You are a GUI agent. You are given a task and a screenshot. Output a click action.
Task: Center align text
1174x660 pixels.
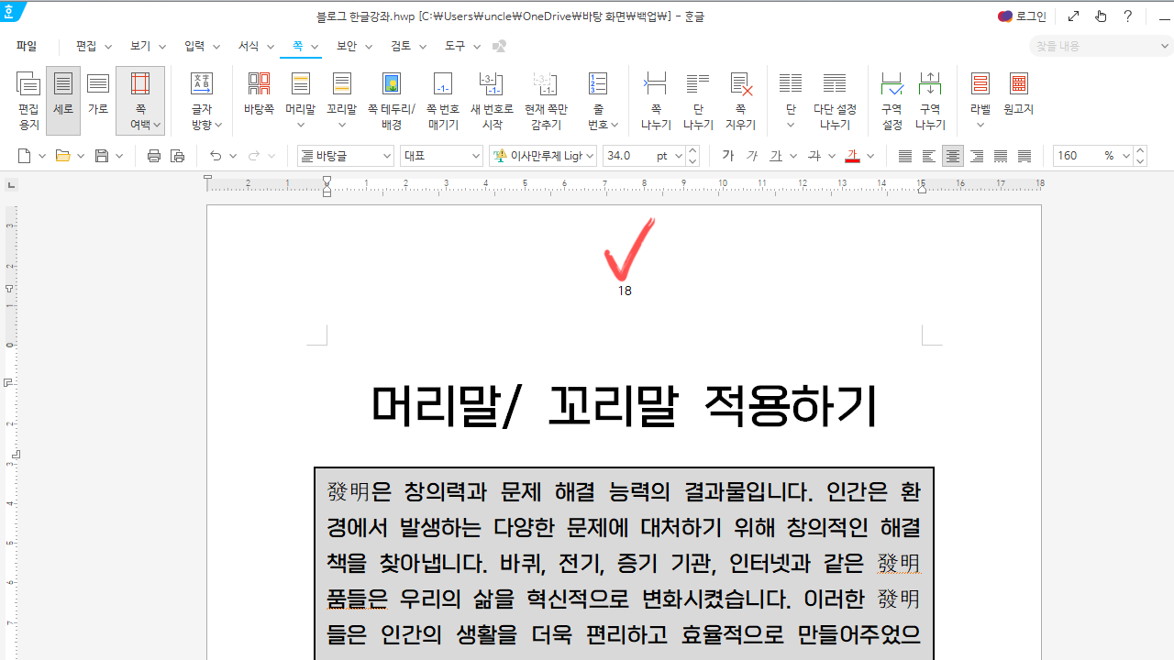pyautogui.click(x=953, y=156)
